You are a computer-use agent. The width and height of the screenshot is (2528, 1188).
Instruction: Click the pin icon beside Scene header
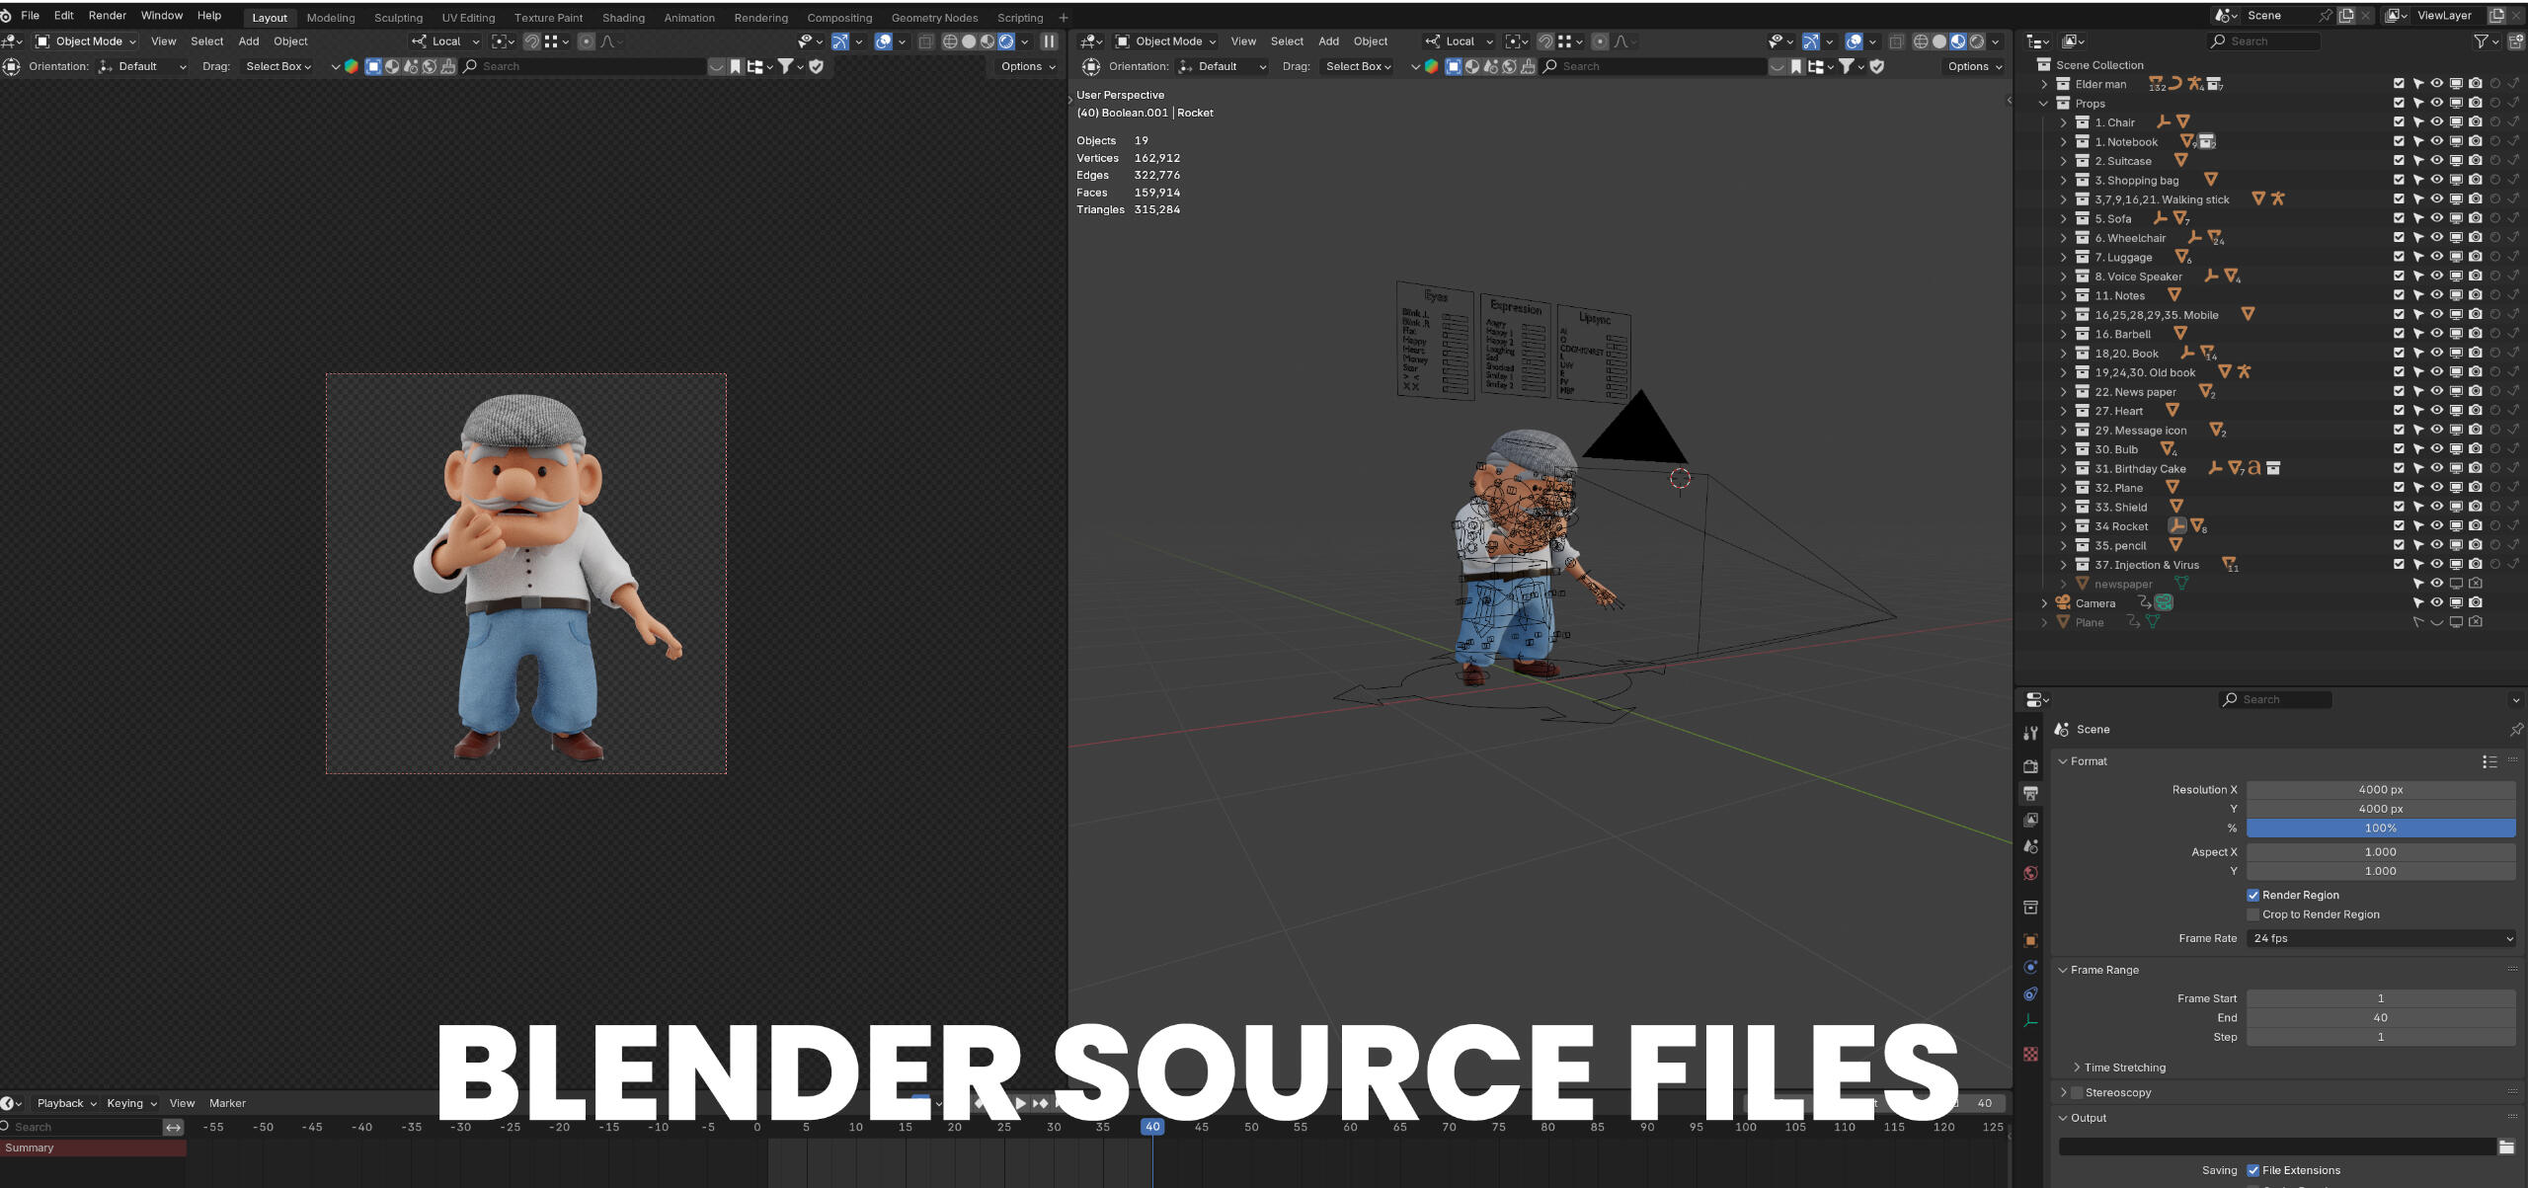(x=2515, y=730)
